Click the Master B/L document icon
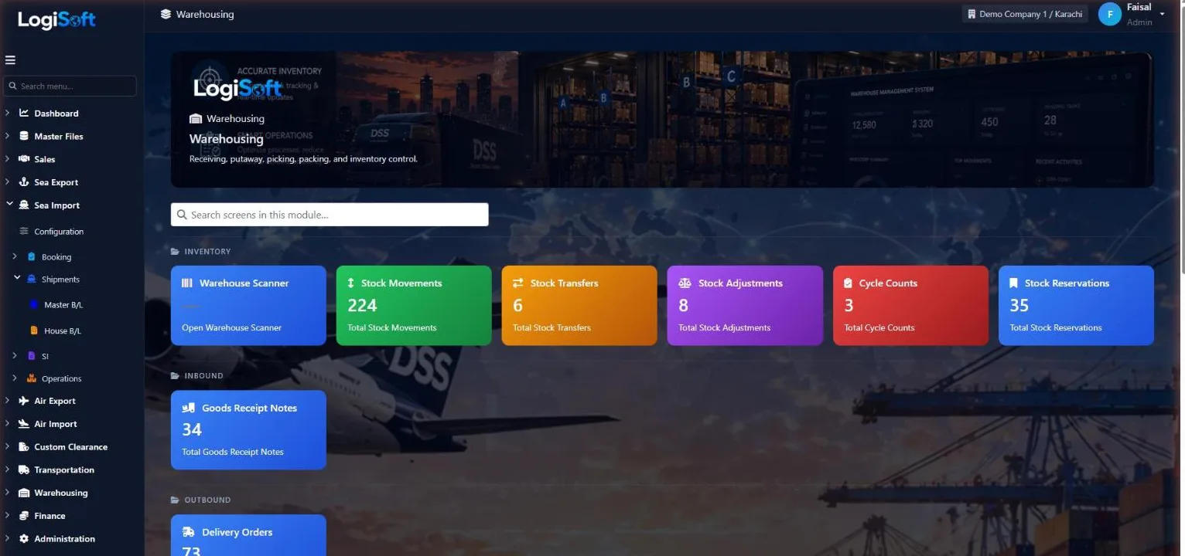This screenshot has width=1185, height=556. tap(34, 304)
